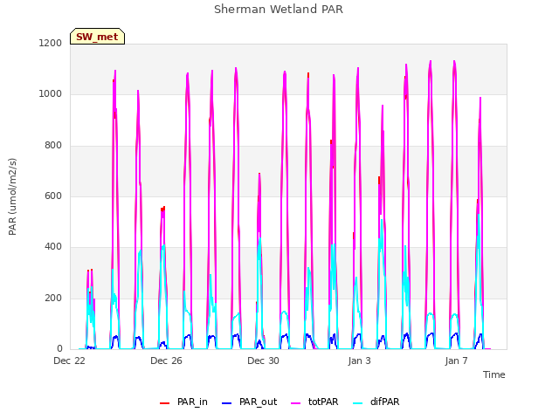This screenshot has height=419, width=559.
Task: Toggle the PAR_out legend entry
Action: (249, 402)
